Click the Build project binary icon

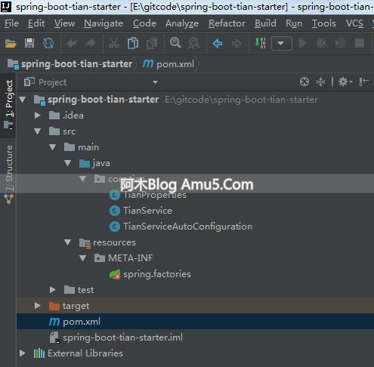point(261,43)
